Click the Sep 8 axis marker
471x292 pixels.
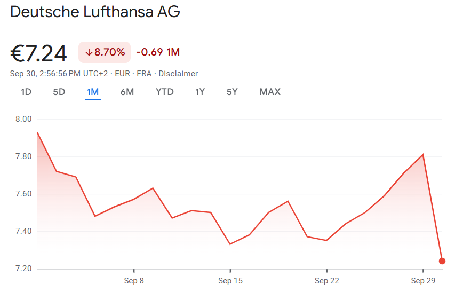pos(134,281)
